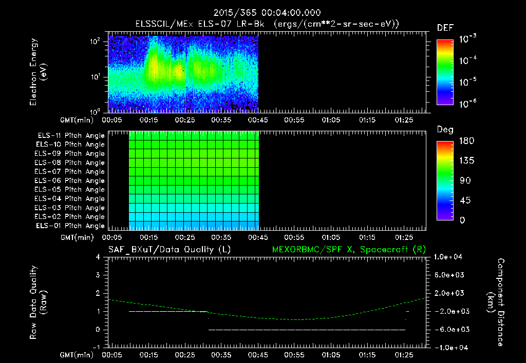Click the Deg colorbar title
This screenshot has width=526, height=363.
(x=445, y=130)
